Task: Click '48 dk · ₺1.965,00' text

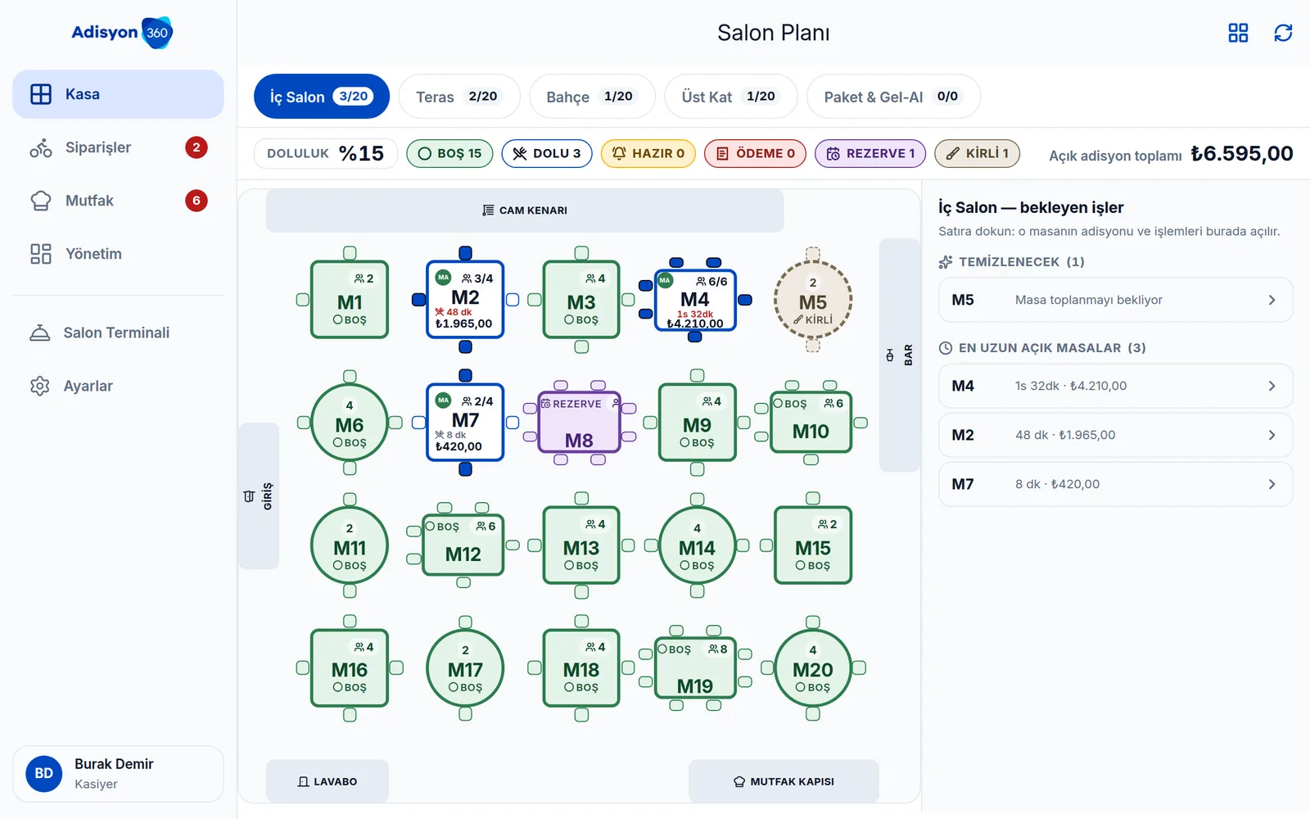Action: [x=1065, y=435]
